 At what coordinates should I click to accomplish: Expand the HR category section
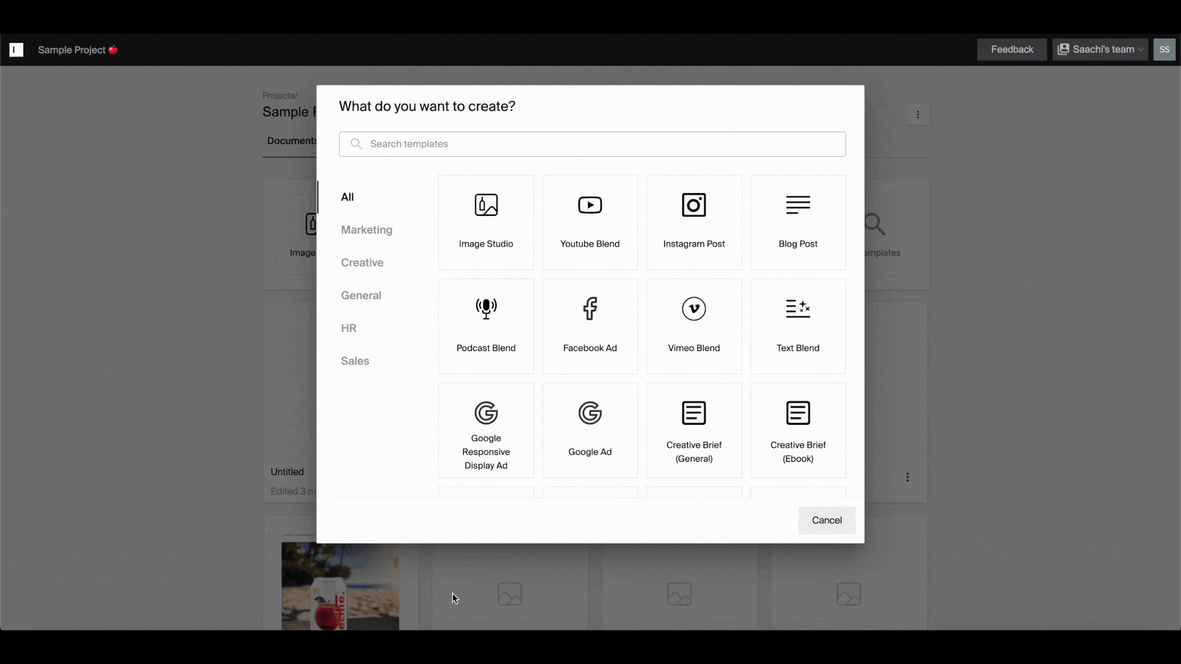(x=348, y=328)
